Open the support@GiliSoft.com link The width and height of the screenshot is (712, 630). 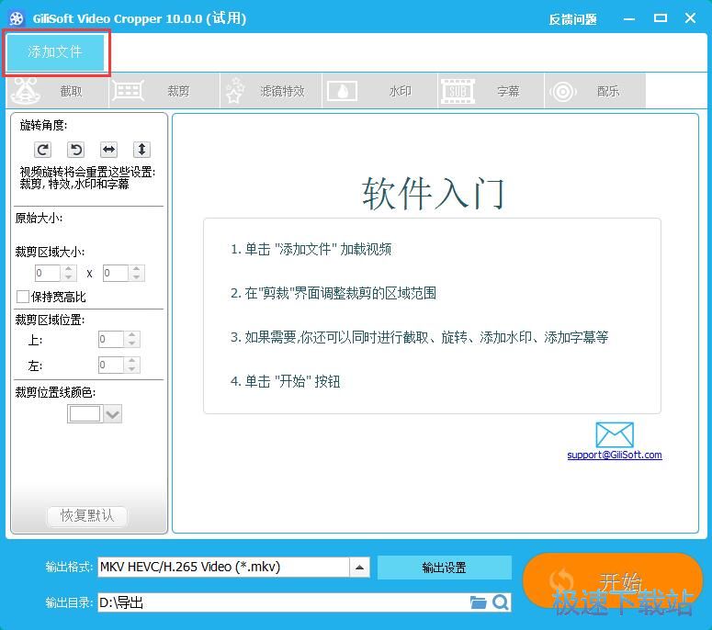(615, 455)
